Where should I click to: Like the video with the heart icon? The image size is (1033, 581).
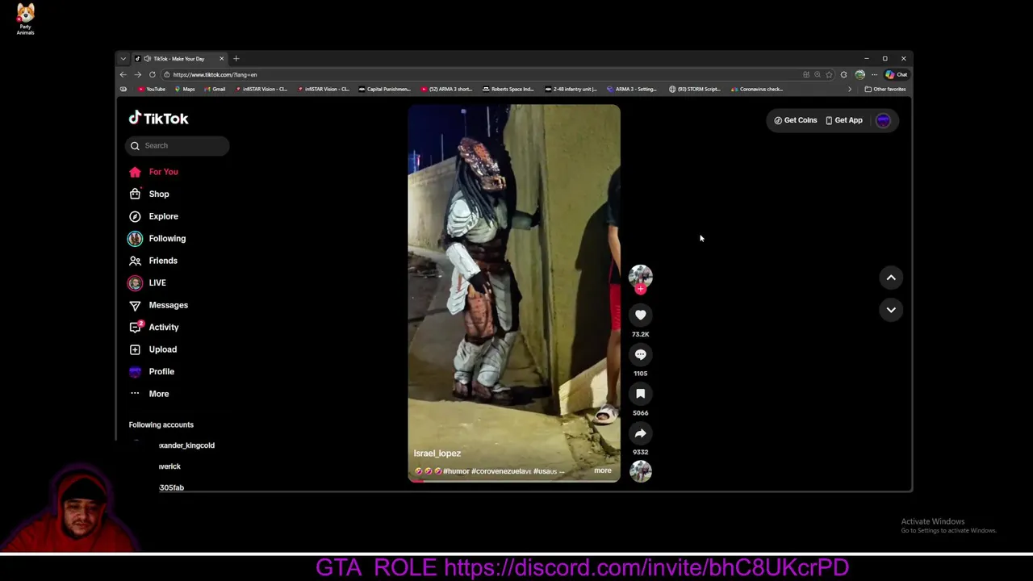point(640,315)
